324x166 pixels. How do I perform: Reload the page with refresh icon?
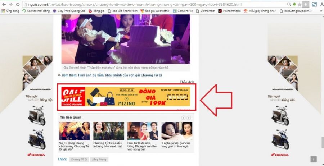click(18, 4)
